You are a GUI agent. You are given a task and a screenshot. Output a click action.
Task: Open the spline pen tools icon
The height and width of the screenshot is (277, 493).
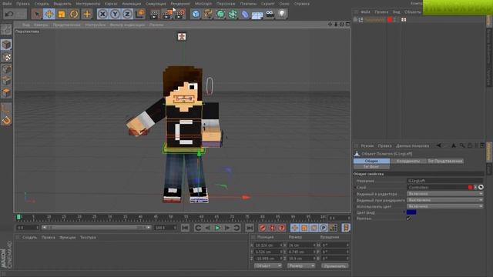coord(208,14)
